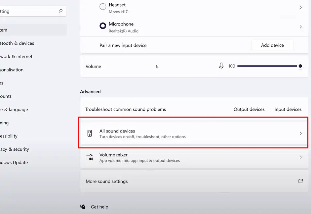
Task: Click the Volume mixer icon
Action: 90,157
